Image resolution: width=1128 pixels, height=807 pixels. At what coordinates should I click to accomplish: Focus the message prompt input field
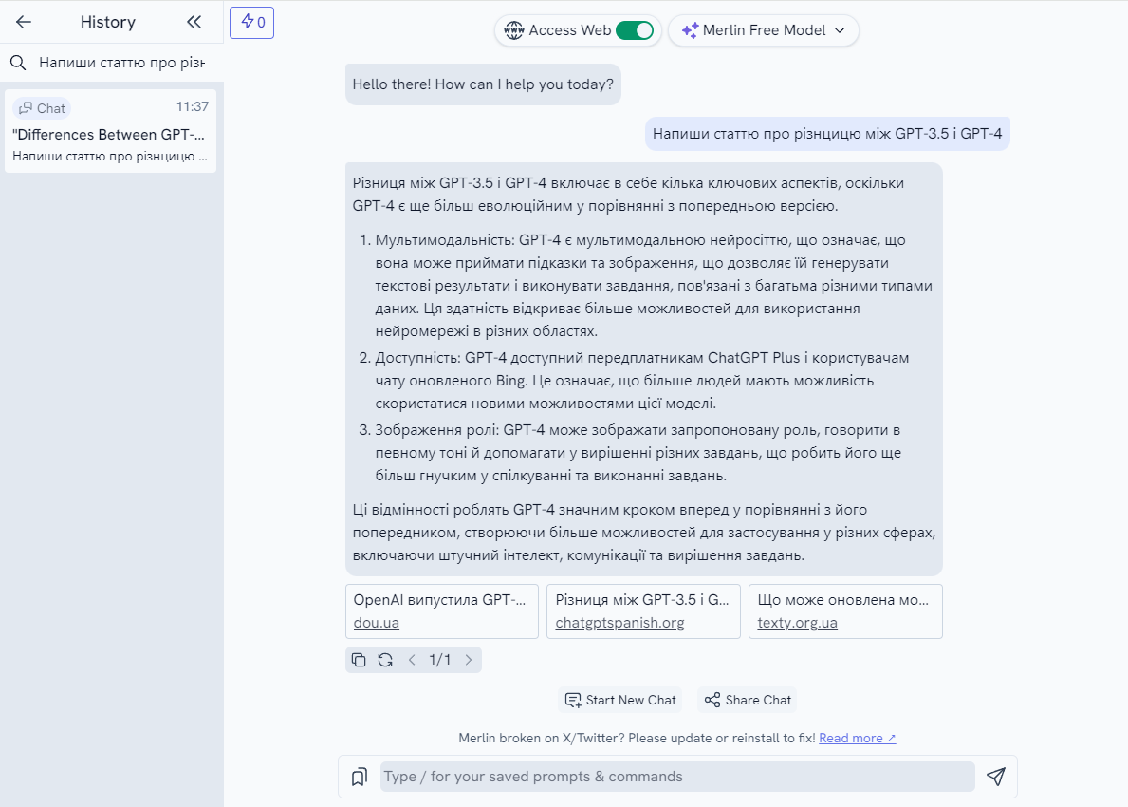[x=677, y=777]
